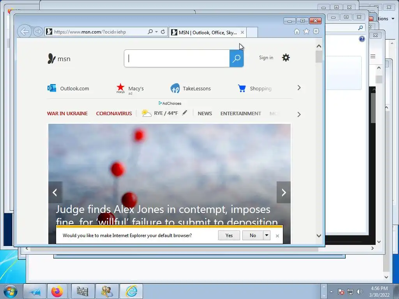Click page scrollbar down arrow

point(319,236)
